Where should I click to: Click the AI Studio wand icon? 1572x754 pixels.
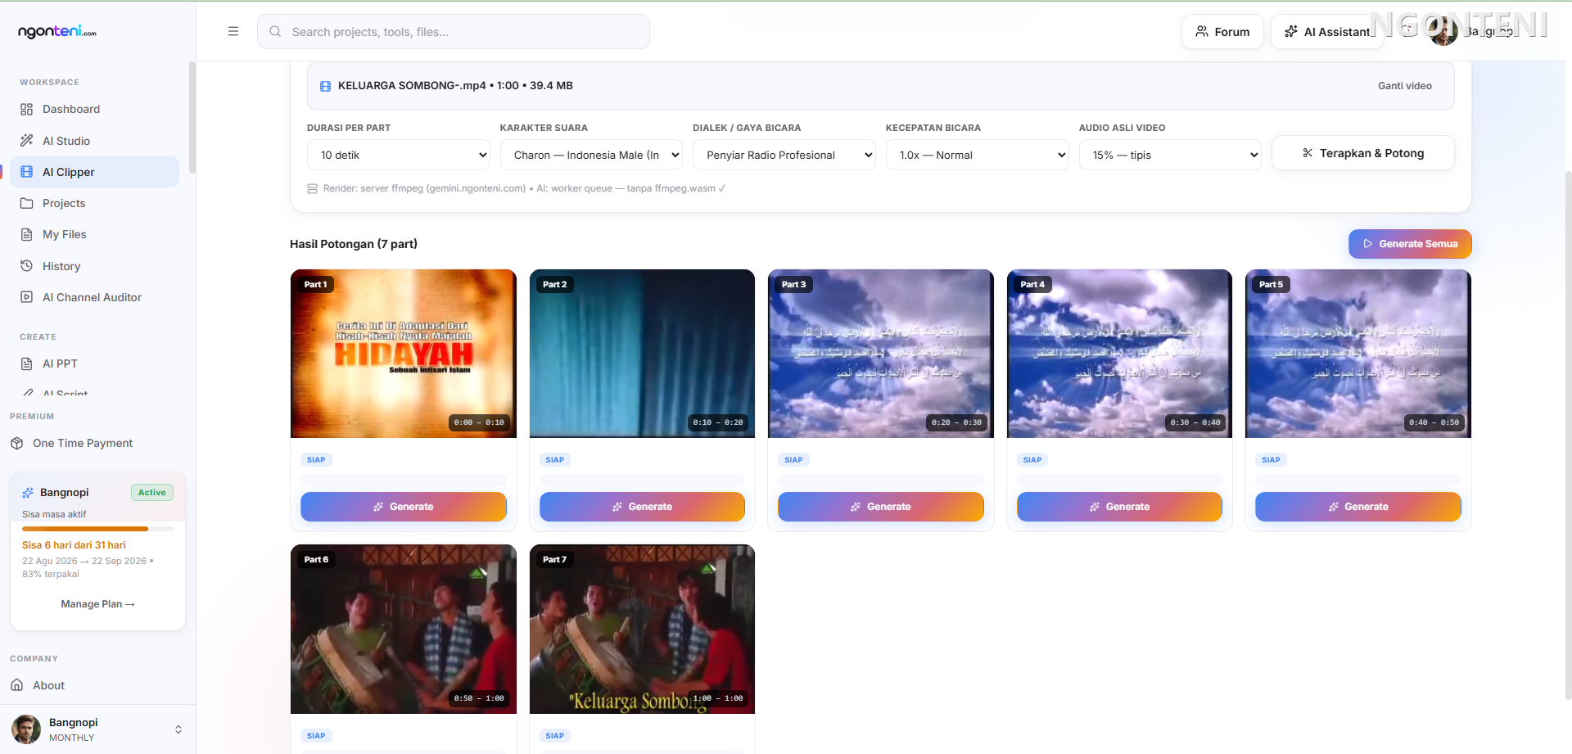[x=27, y=141]
